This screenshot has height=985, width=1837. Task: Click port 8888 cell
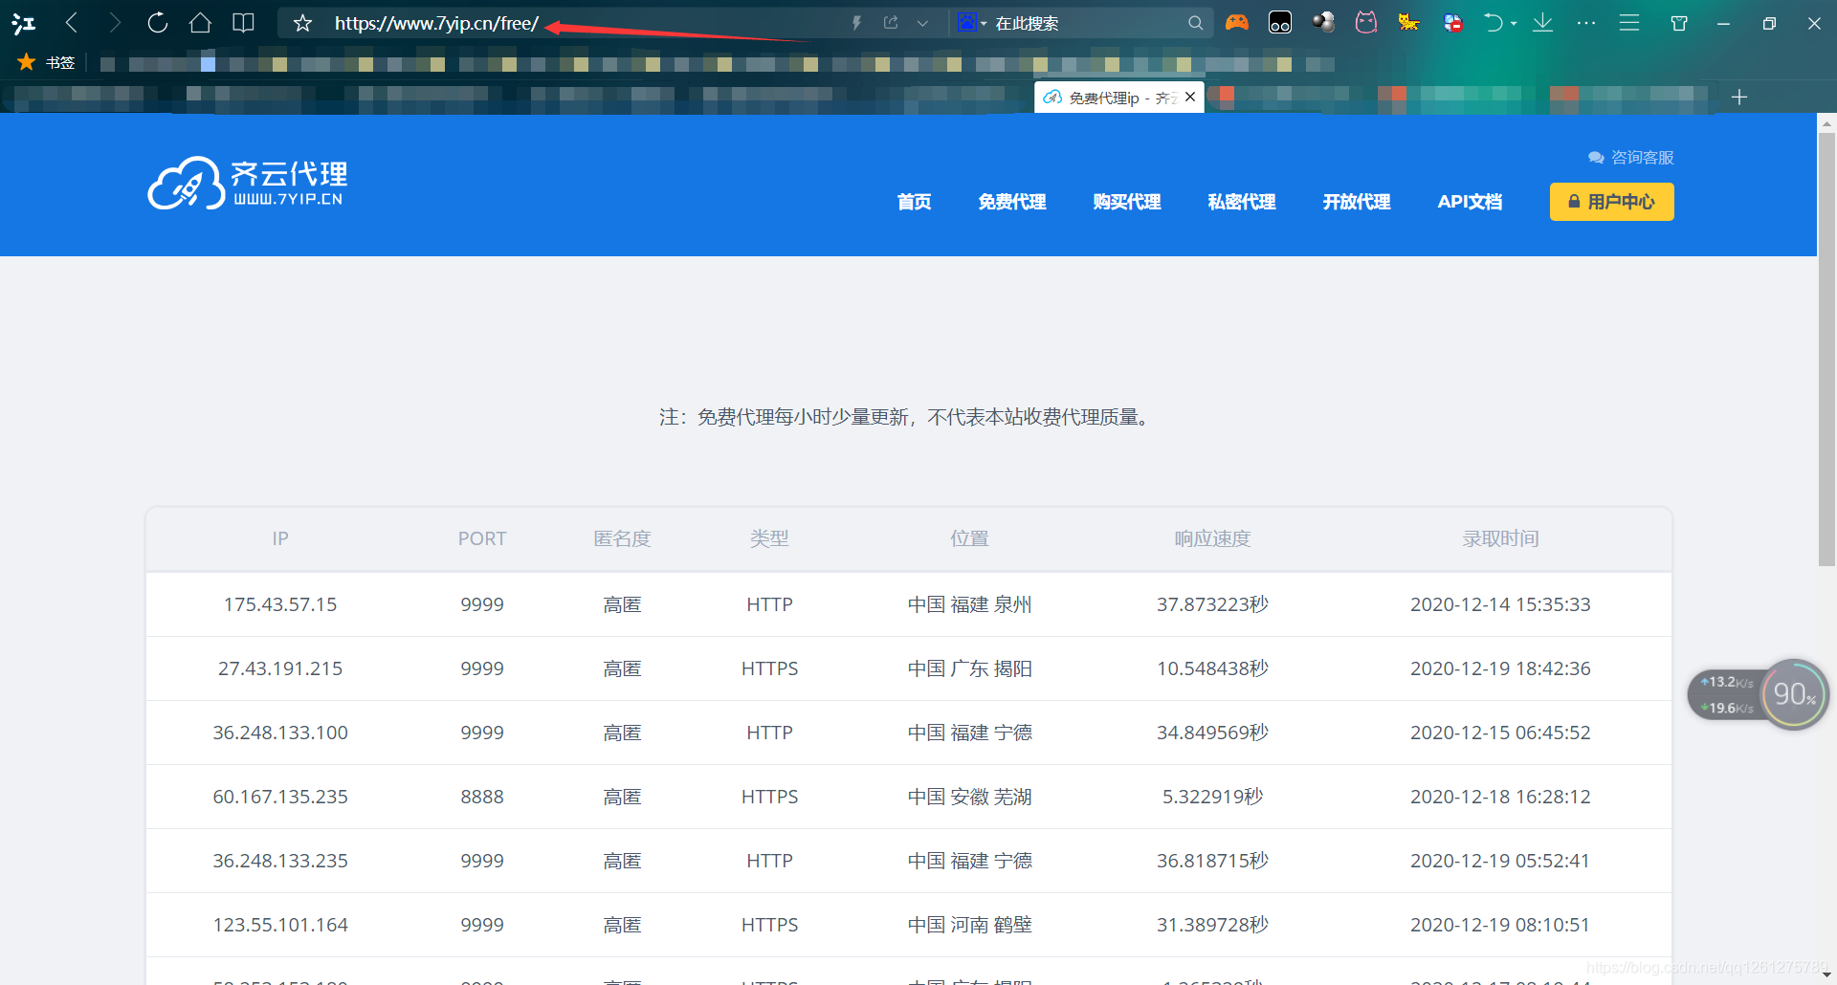point(482,797)
